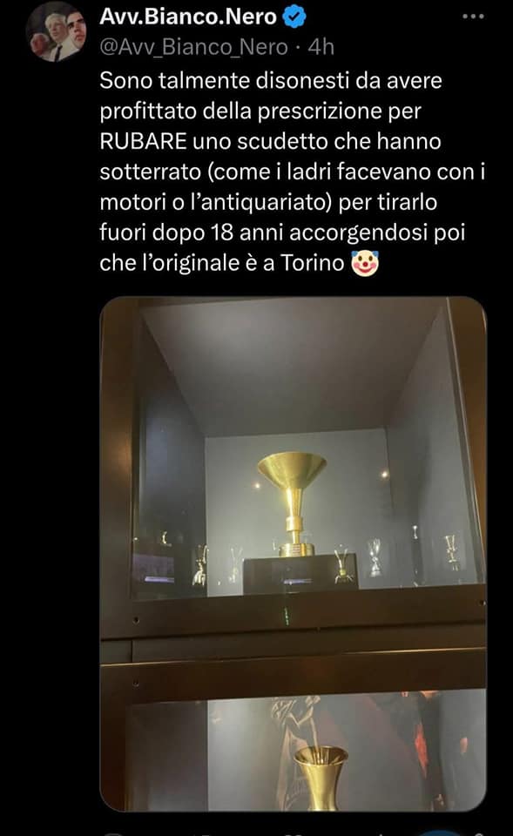Viewport: 513px width, 836px height.
Task: Click the word Torino in the tweet
Action: 313,263
